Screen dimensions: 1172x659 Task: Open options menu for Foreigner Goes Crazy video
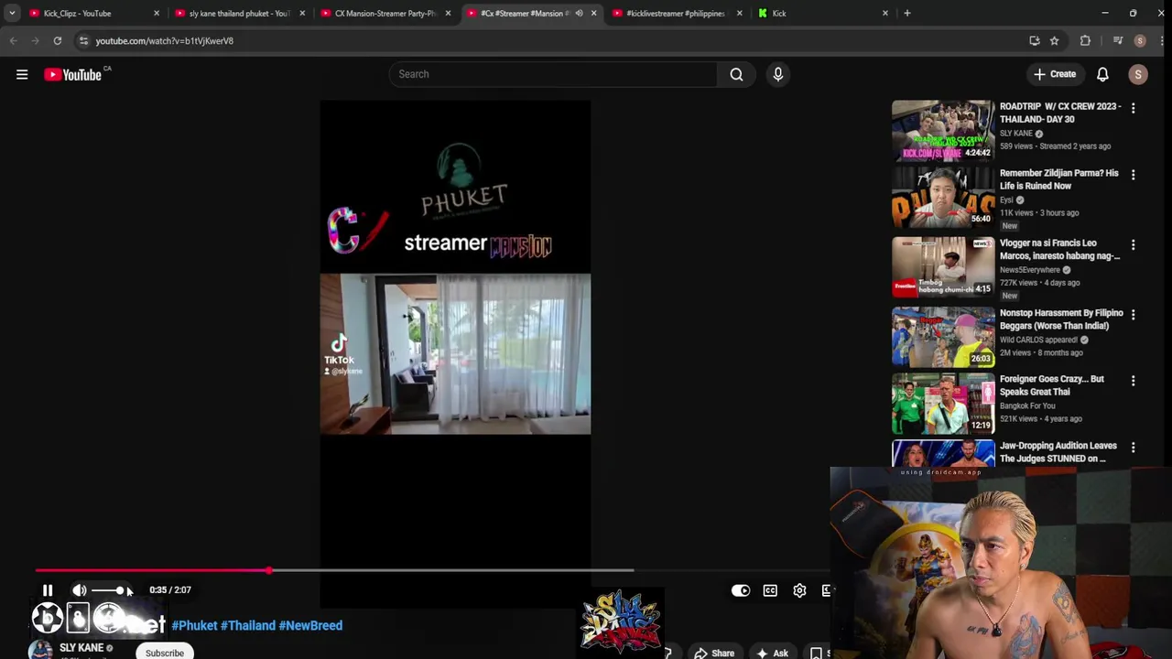click(1133, 381)
